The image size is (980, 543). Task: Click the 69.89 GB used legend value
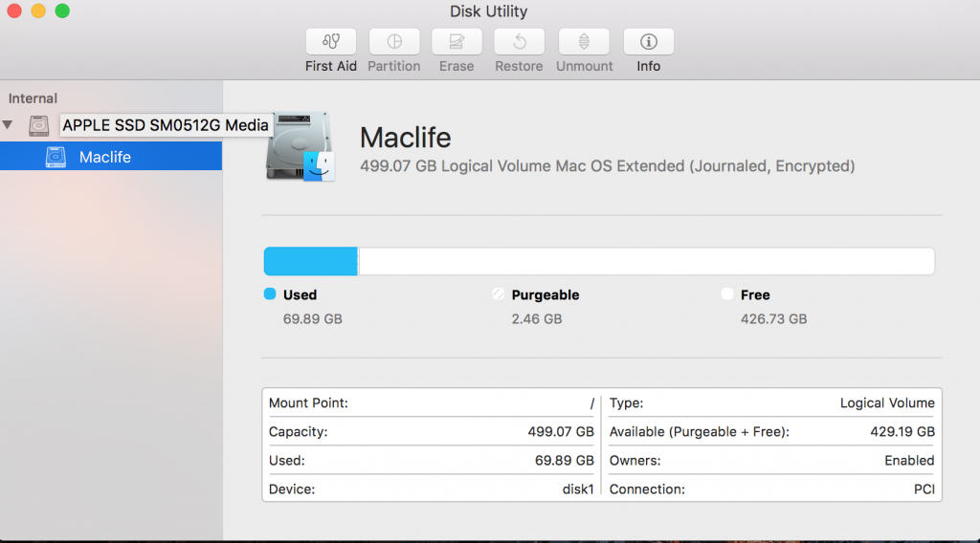point(313,319)
